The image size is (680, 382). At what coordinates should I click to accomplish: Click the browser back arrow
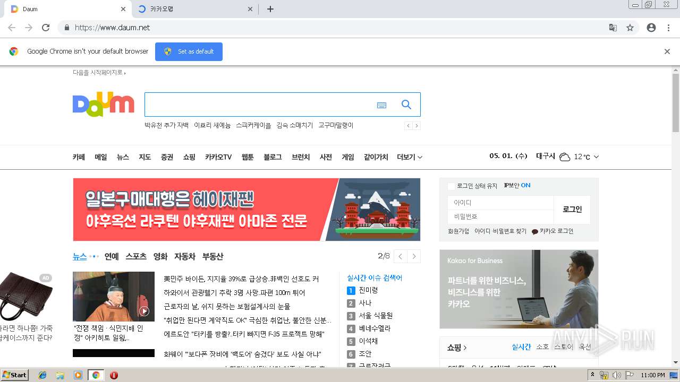[x=12, y=28]
